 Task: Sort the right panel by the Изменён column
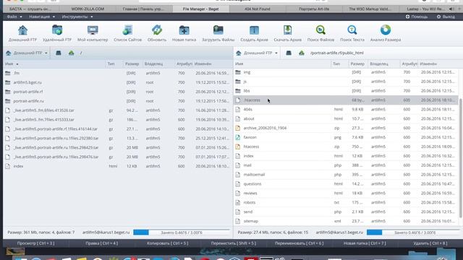428,64
